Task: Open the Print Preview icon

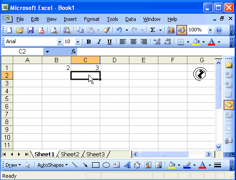Action: pos(54,30)
